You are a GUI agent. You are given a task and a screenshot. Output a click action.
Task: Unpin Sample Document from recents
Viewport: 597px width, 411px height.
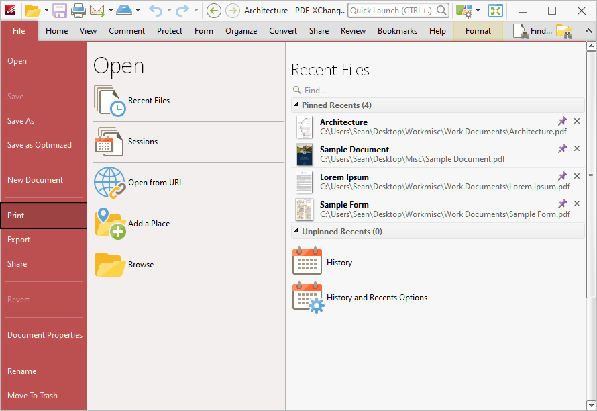click(x=562, y=148)
